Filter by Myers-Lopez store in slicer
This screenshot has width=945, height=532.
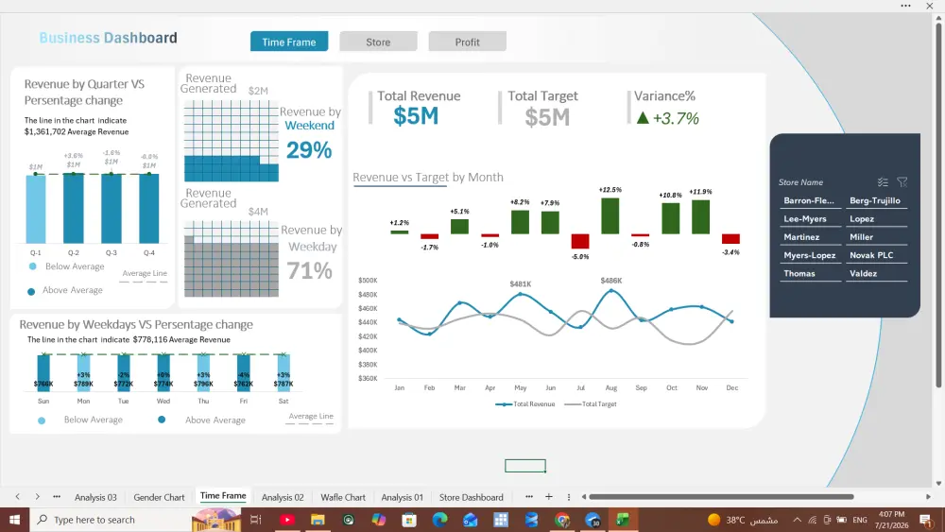pyautogui.click(x=809, y=255)
